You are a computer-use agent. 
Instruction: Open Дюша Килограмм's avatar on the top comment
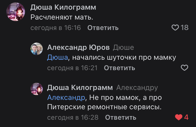[x=15, y=11]
